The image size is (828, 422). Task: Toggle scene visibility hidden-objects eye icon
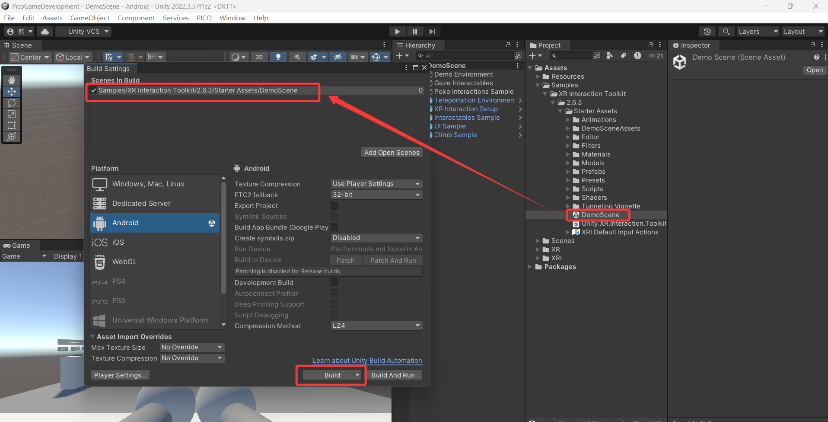click(338, 57)
